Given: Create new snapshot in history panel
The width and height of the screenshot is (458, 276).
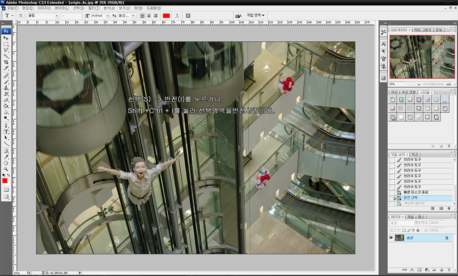Looking at the screenshot, I should [441, 208].
